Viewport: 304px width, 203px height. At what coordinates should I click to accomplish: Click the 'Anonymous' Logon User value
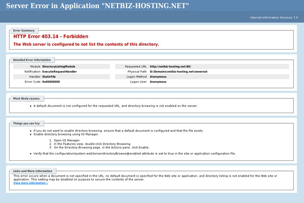click(158, 82)
